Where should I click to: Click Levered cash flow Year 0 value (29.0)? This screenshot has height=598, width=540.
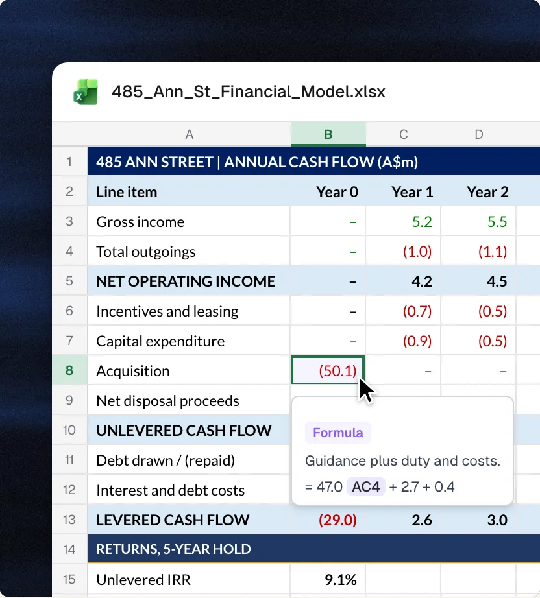point(328,520)
